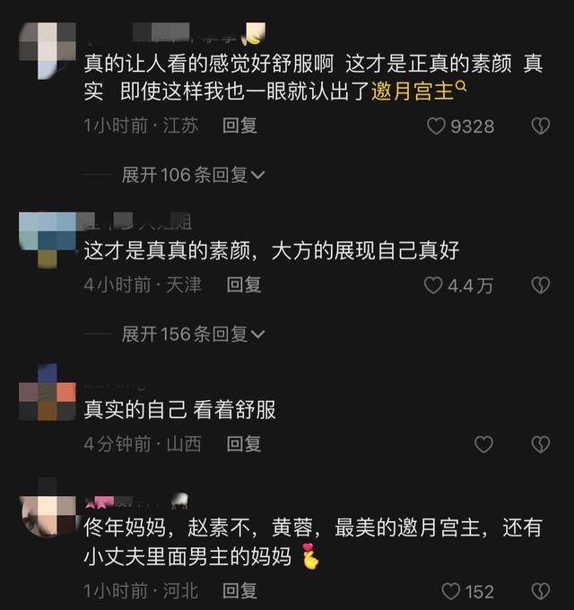Image resolution: width=574 pixels, height=610 pixels.
Task: Like the Tianjin comment with 4.4万 likes
Action: click(433, 285)
